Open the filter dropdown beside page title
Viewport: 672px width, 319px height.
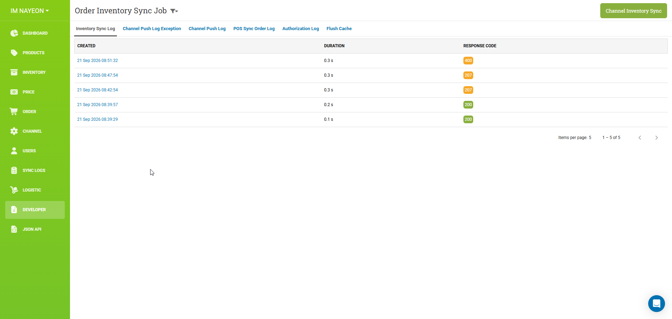pos(174,11)
